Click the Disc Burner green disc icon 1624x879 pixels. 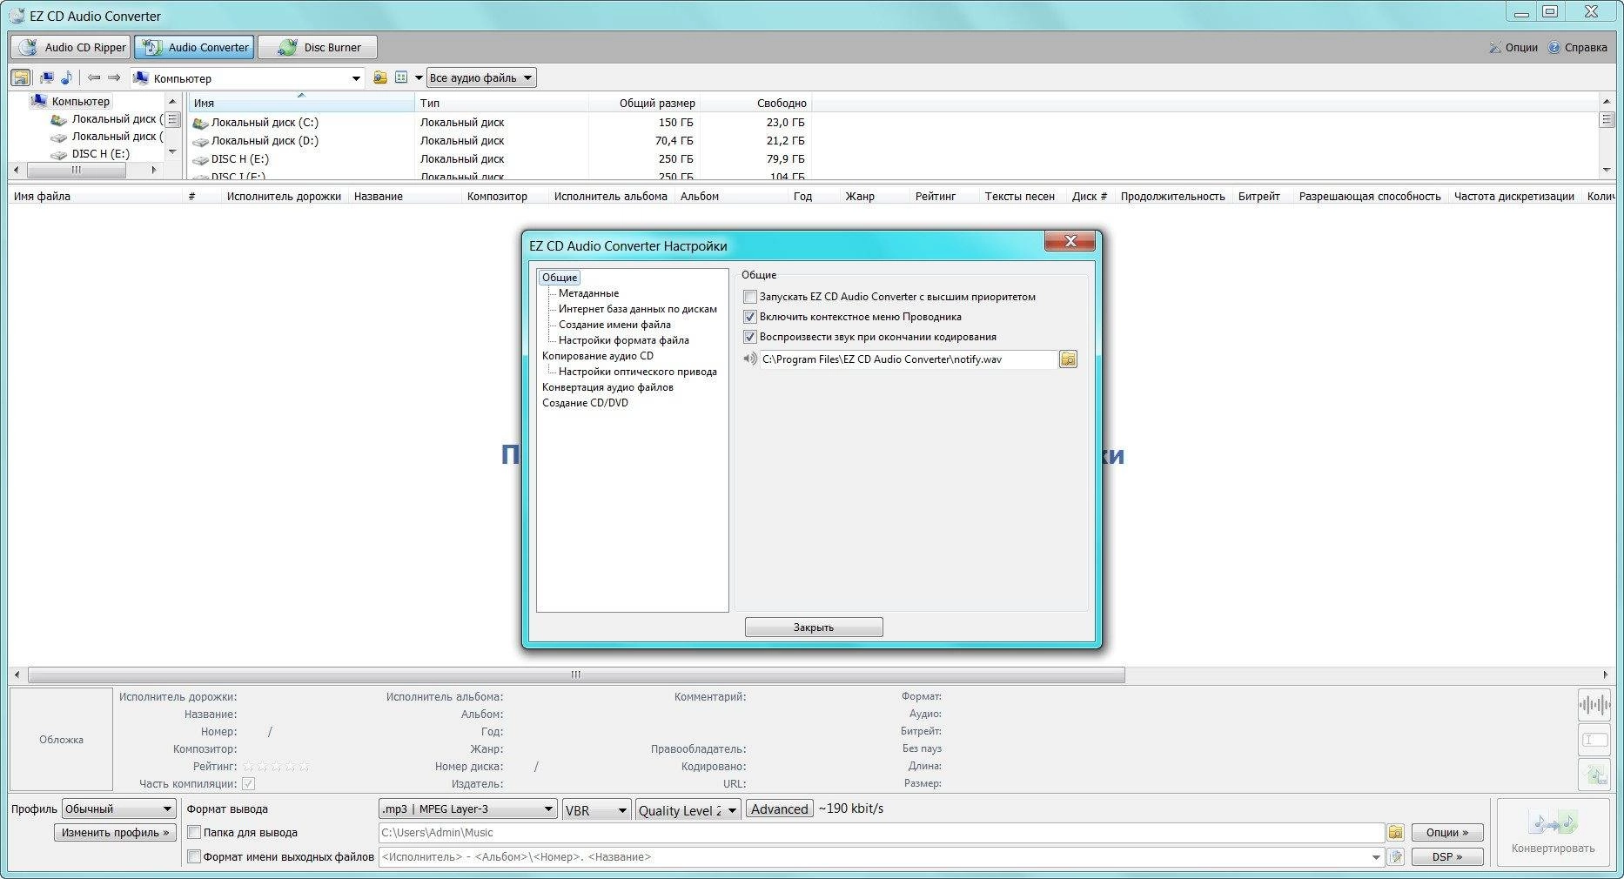[x=287, y=47]
